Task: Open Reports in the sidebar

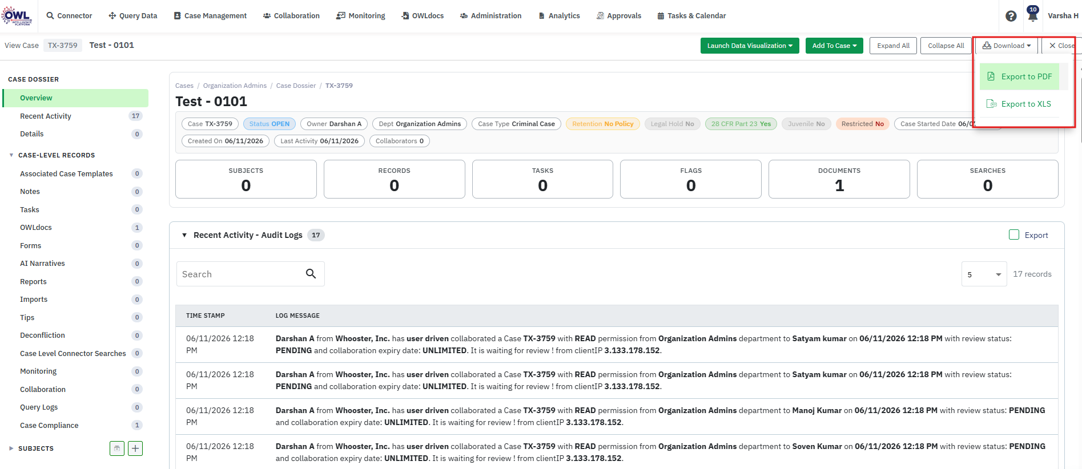Action: pyautogui.click(x=75, y=281)
